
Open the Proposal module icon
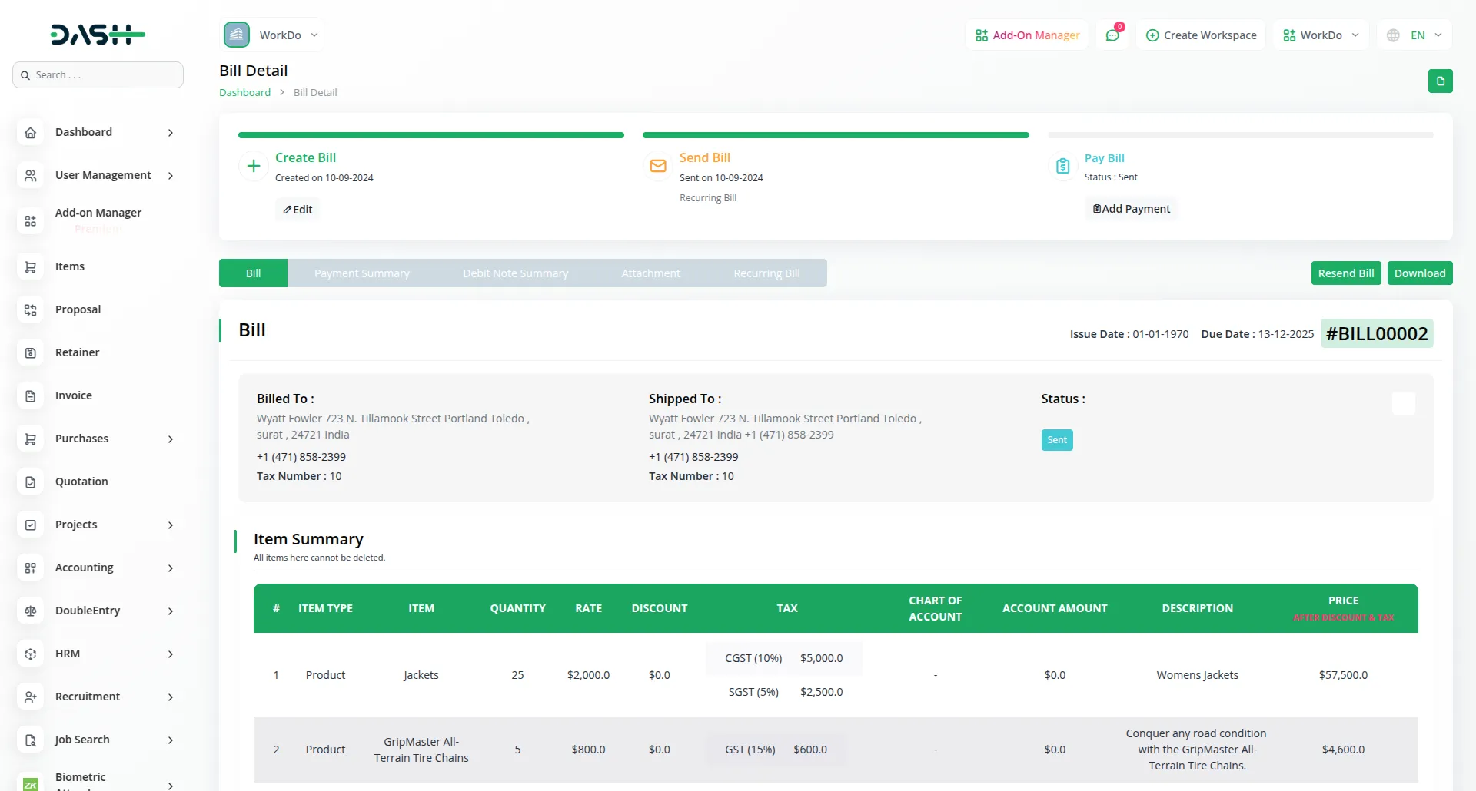tap(30, 309)
